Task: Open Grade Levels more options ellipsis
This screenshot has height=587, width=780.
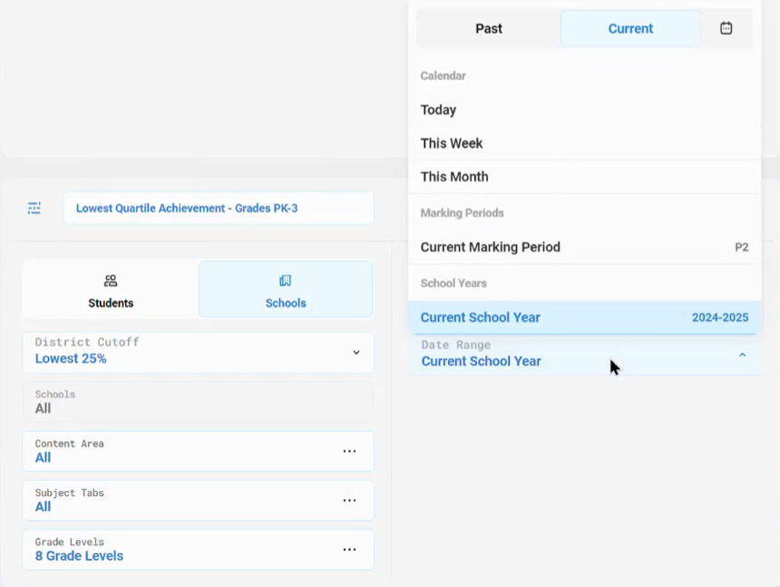Action: click(349, 549)
